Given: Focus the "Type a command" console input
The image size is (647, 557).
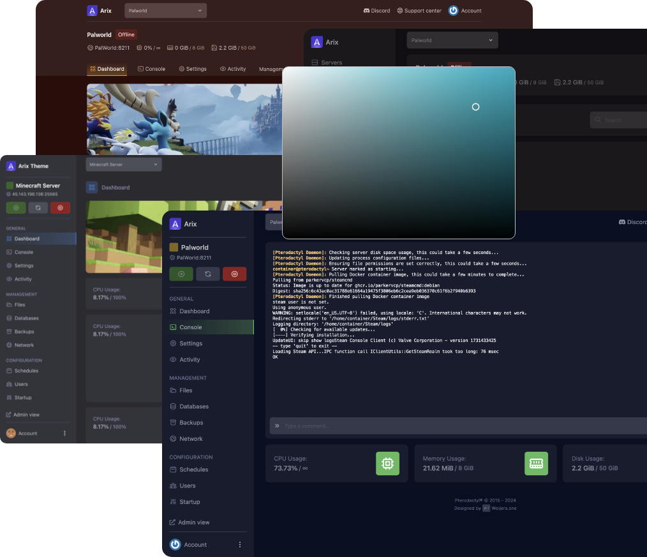Looking at the screenshot, I should 459,426.
